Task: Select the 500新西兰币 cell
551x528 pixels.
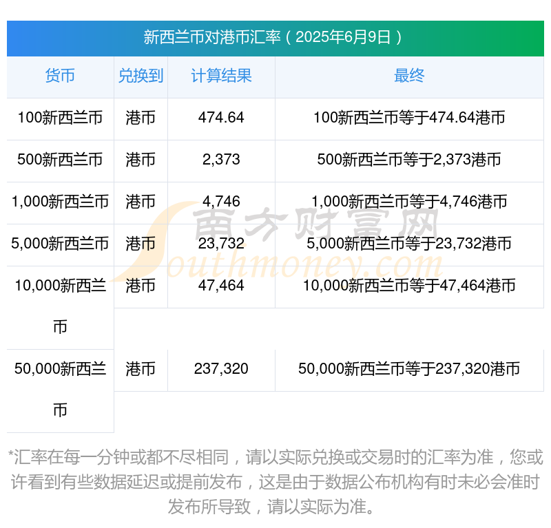Action: pyautogui.click(x=60, y=160)
